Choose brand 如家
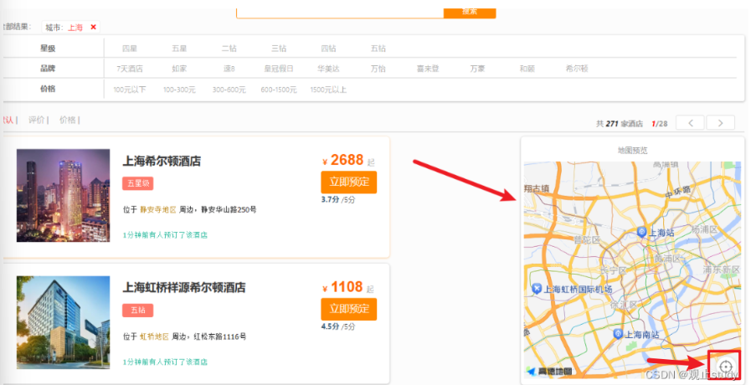 179,69
